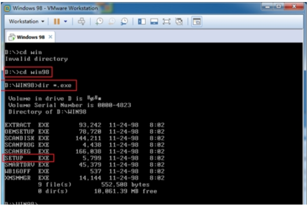
Task: Toggle the console view button
Action: point(197,21)
